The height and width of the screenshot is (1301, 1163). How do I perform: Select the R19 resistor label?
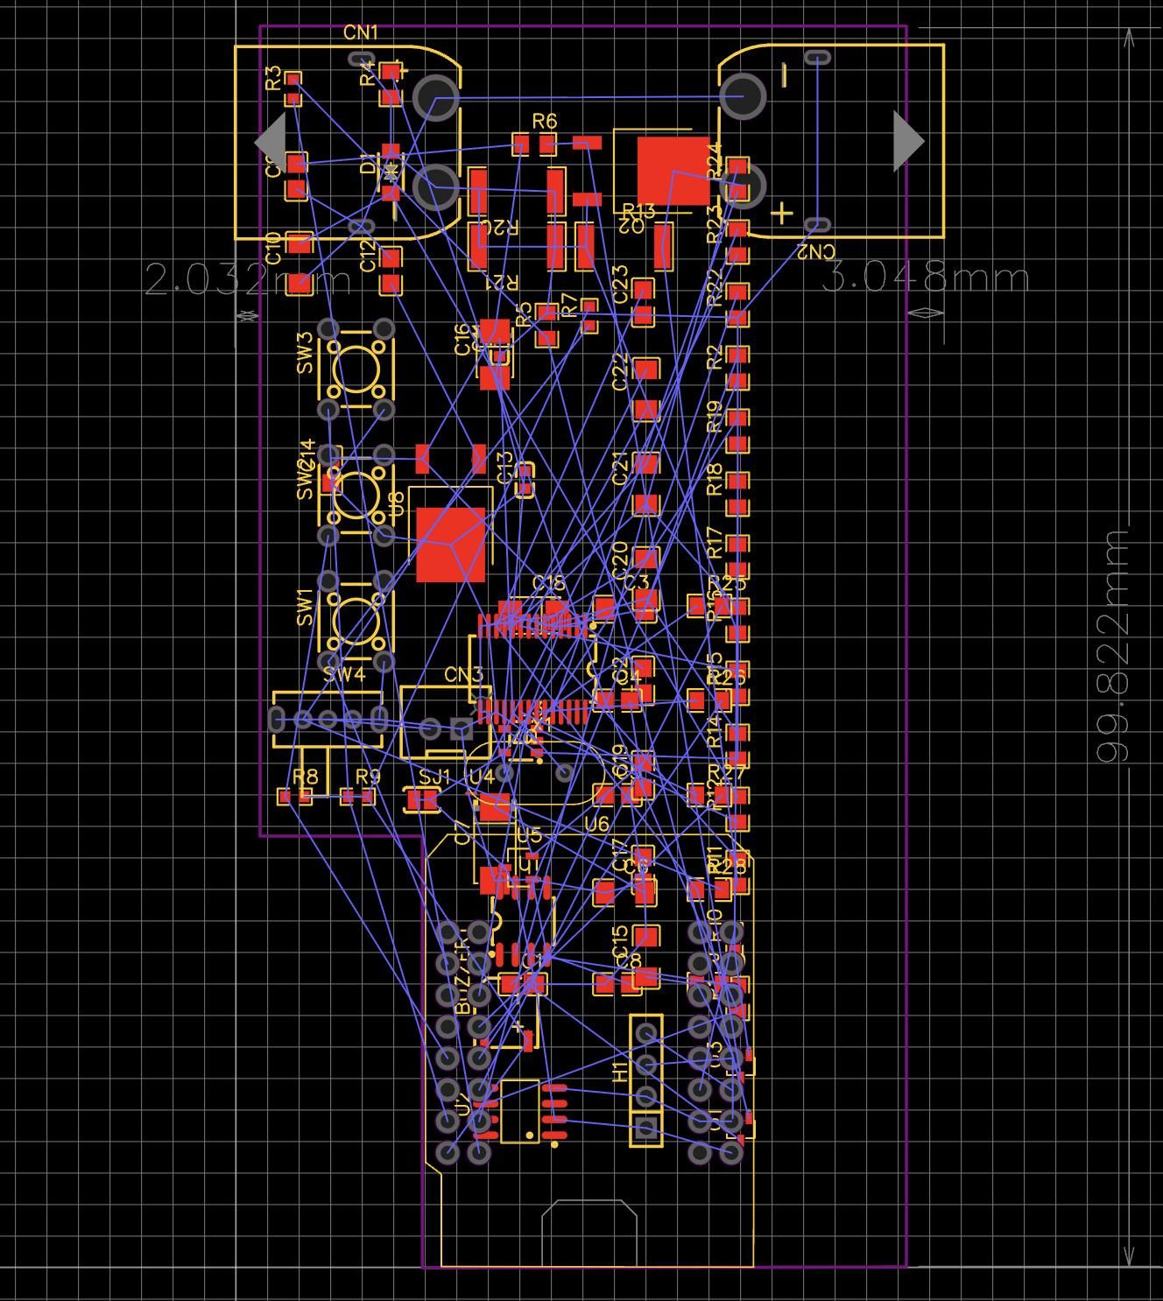[x=714, y=416]
